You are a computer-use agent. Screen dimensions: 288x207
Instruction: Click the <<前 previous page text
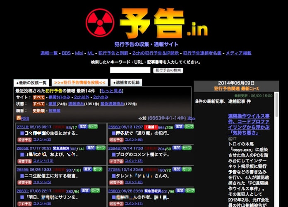pyautogui.click(x=142, y=118)
